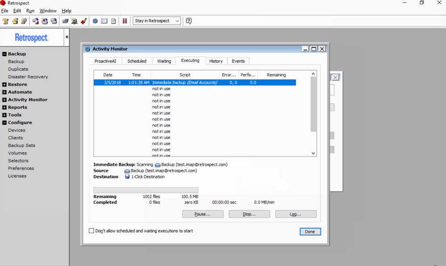This screenshot has height=266, width=446.
Task: Open Selectors under Configure
Action: point(18,161)
